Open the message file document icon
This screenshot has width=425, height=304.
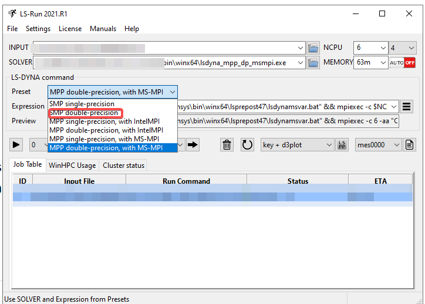point(409,145)
